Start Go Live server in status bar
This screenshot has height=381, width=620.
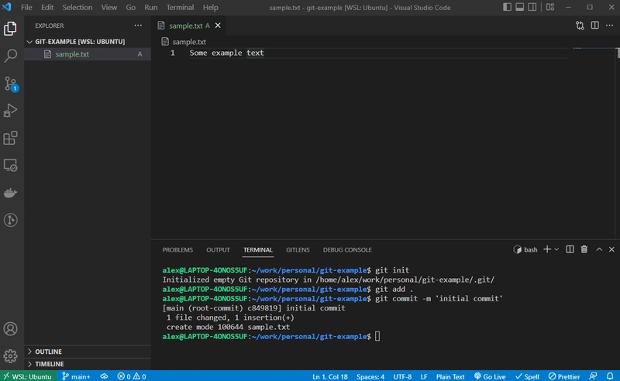point(490,376)
